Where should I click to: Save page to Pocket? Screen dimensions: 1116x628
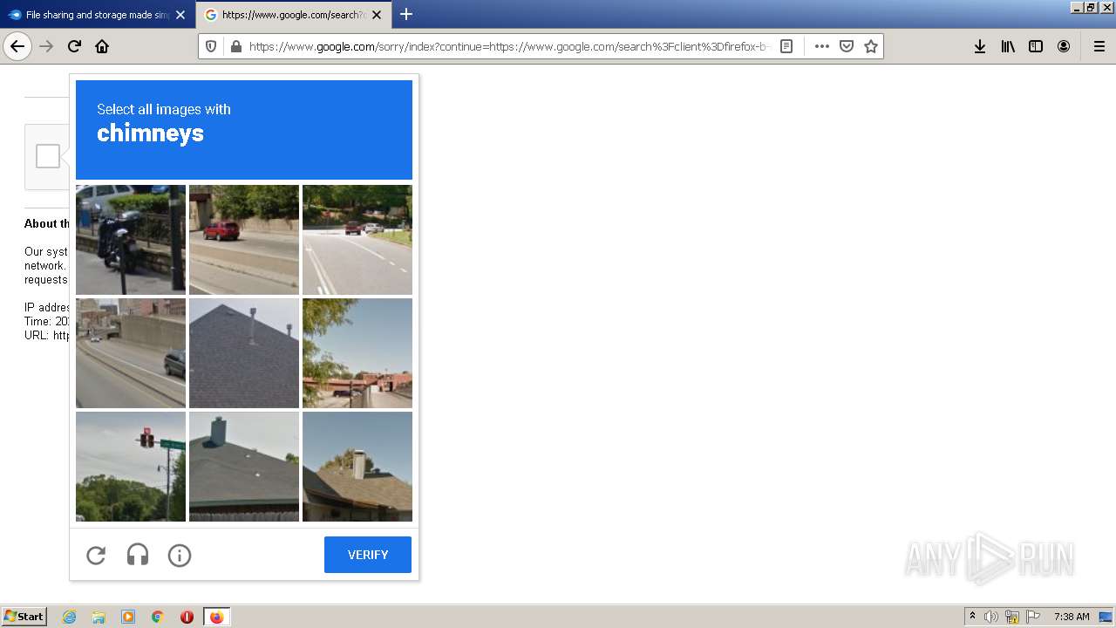click(846, 46)
